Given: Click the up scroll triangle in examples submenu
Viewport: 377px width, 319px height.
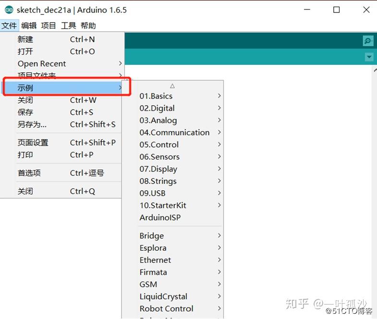Looking at the screenshot, I should pos(172,86).
